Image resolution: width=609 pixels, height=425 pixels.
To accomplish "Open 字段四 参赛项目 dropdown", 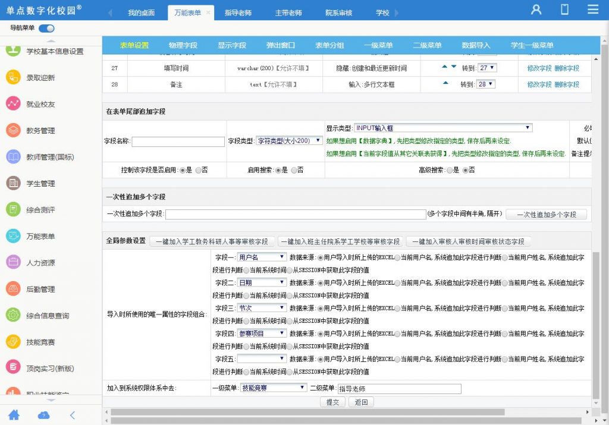I will 262,333.
